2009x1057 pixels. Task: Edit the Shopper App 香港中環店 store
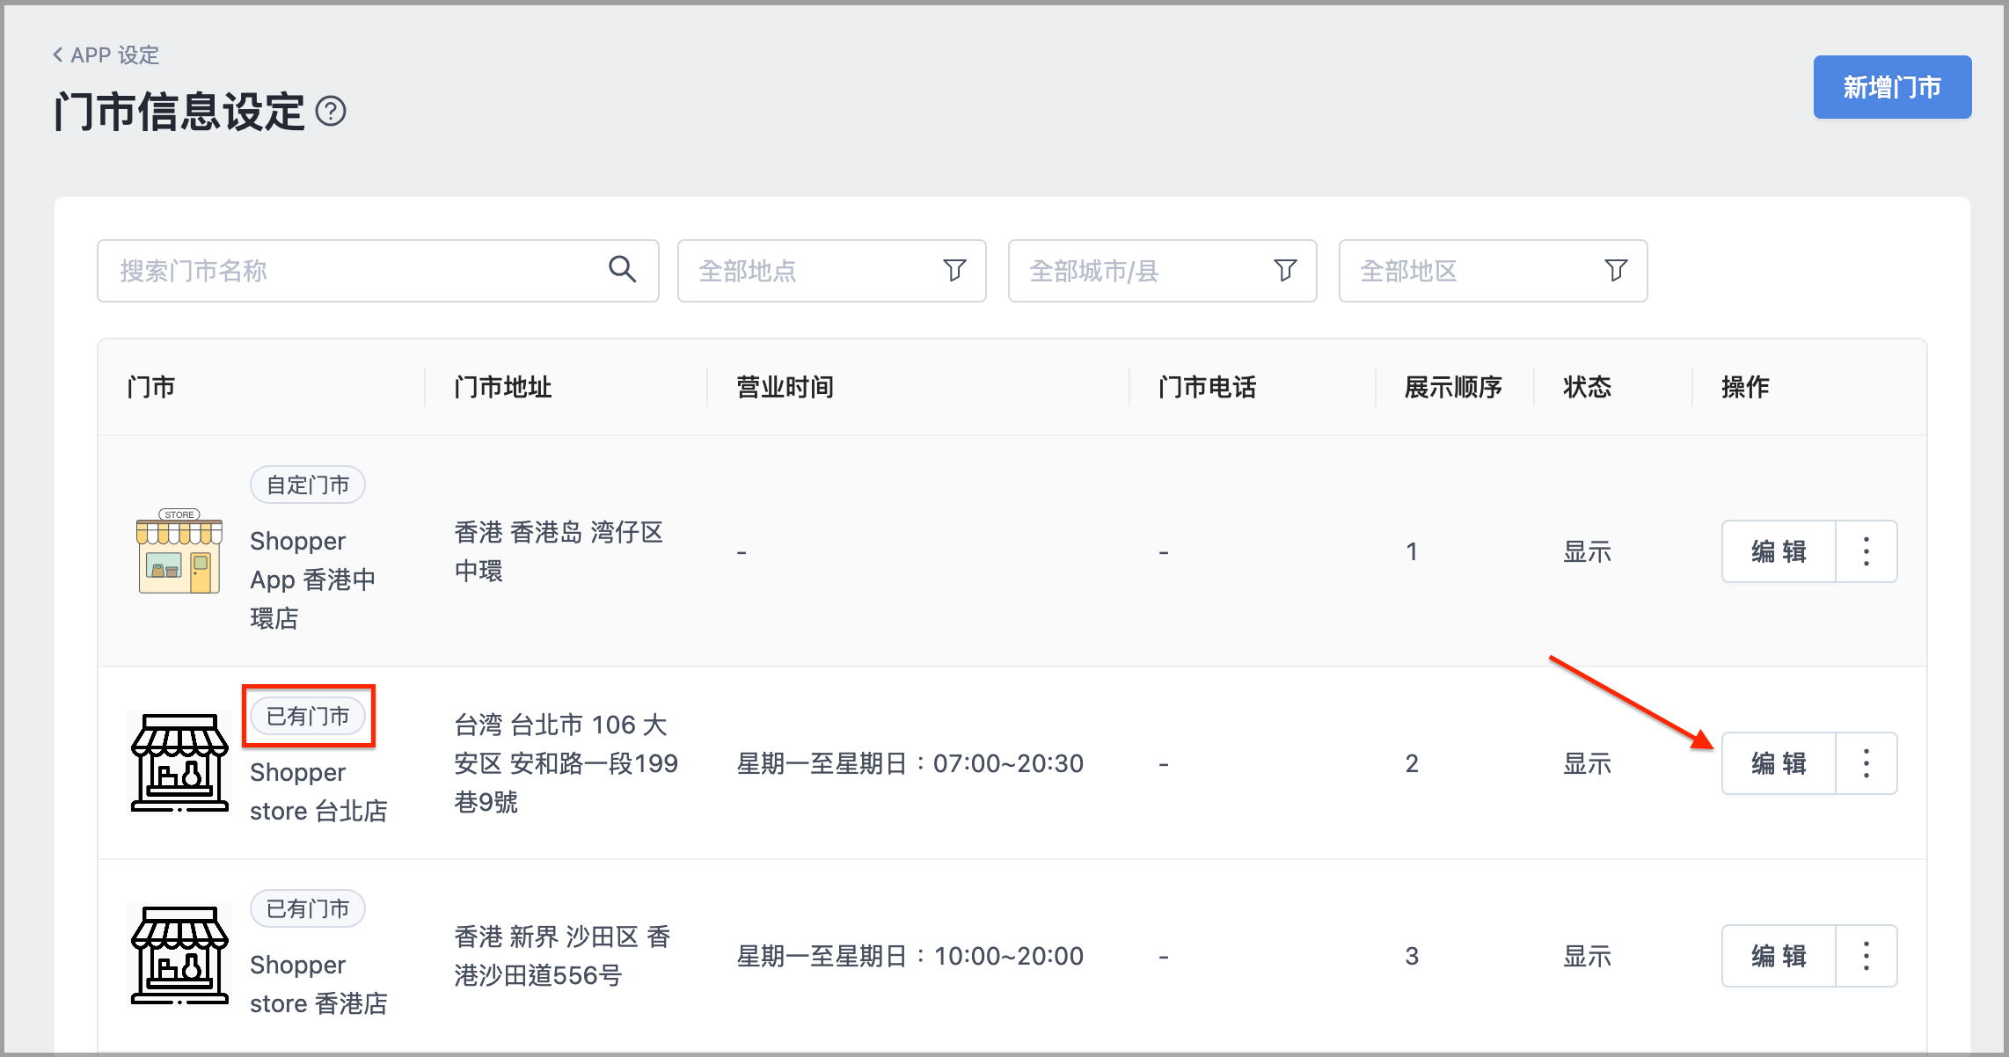coord(1779,551)
